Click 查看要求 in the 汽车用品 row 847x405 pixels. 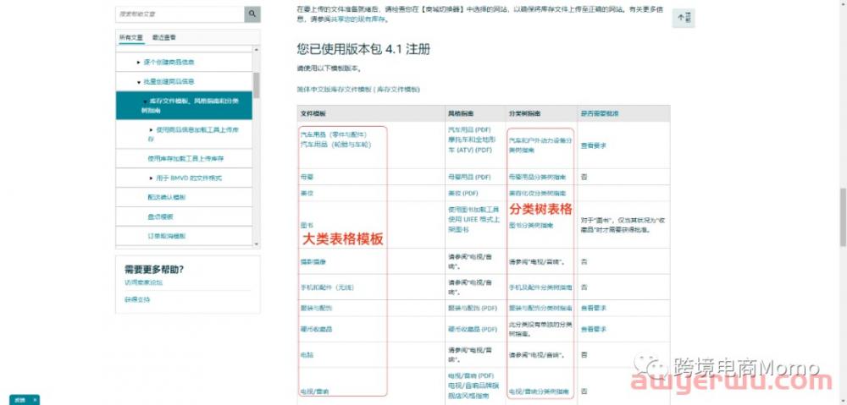[593, 145]
